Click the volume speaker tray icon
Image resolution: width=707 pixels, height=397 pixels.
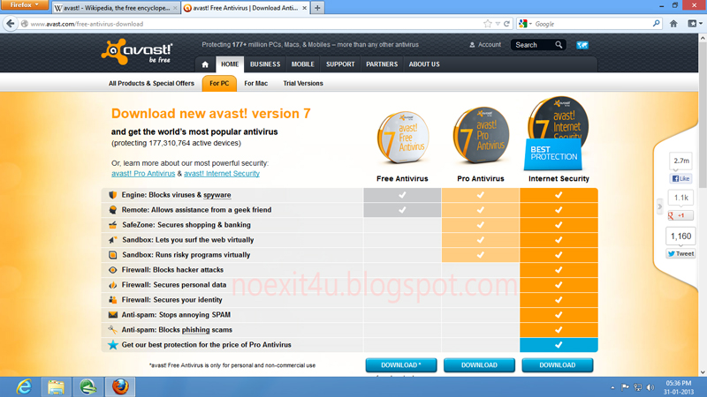point(650,387)
